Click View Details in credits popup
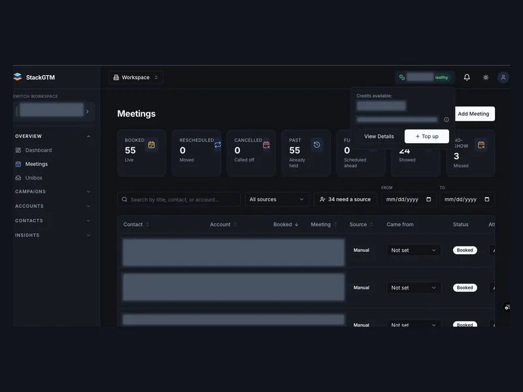 click(x=379, y=137)
